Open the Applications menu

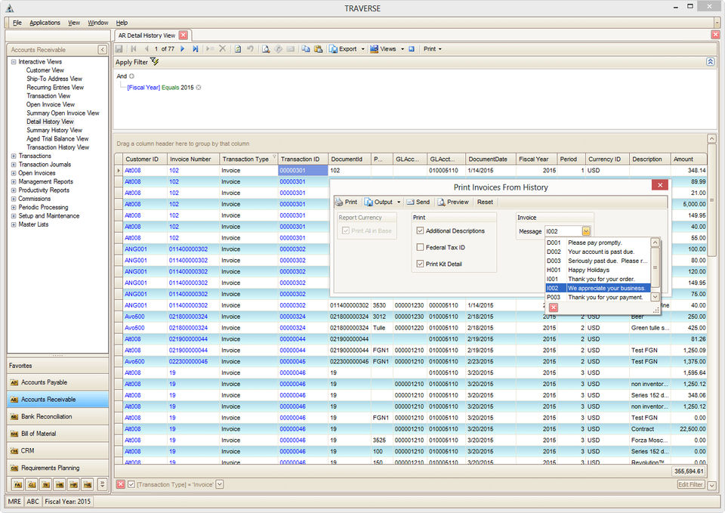point(45,23)
